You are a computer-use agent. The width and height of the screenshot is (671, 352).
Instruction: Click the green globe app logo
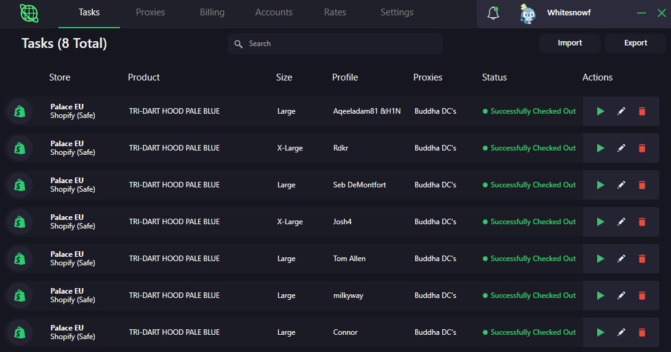point(29,14)
